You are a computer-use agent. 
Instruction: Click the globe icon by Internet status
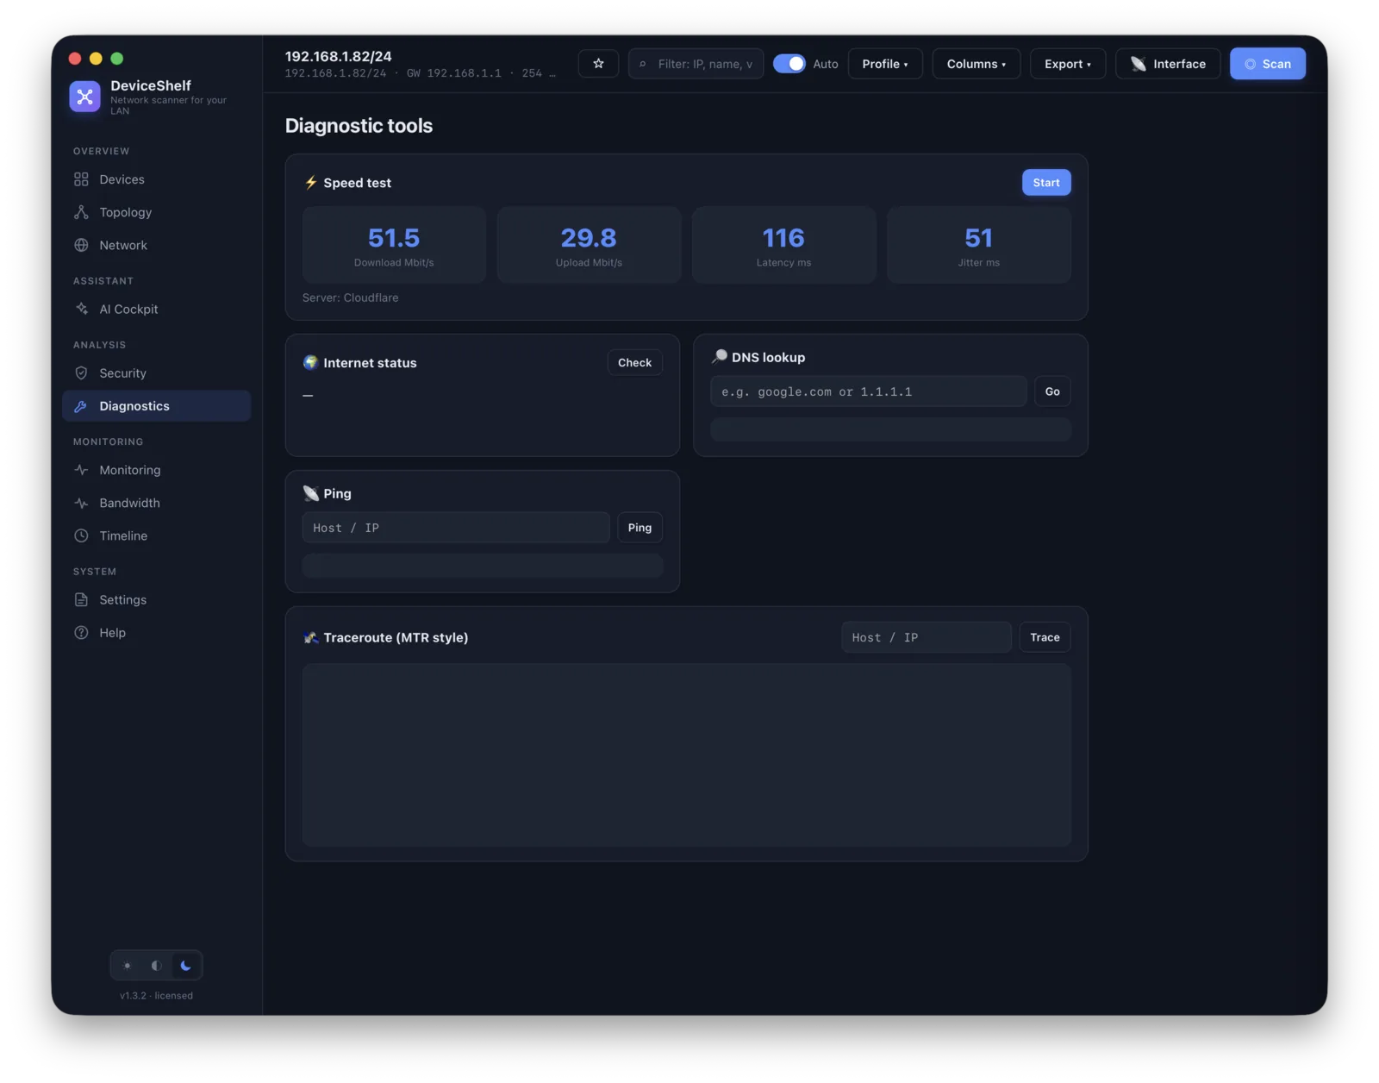[x=310, y=362]
